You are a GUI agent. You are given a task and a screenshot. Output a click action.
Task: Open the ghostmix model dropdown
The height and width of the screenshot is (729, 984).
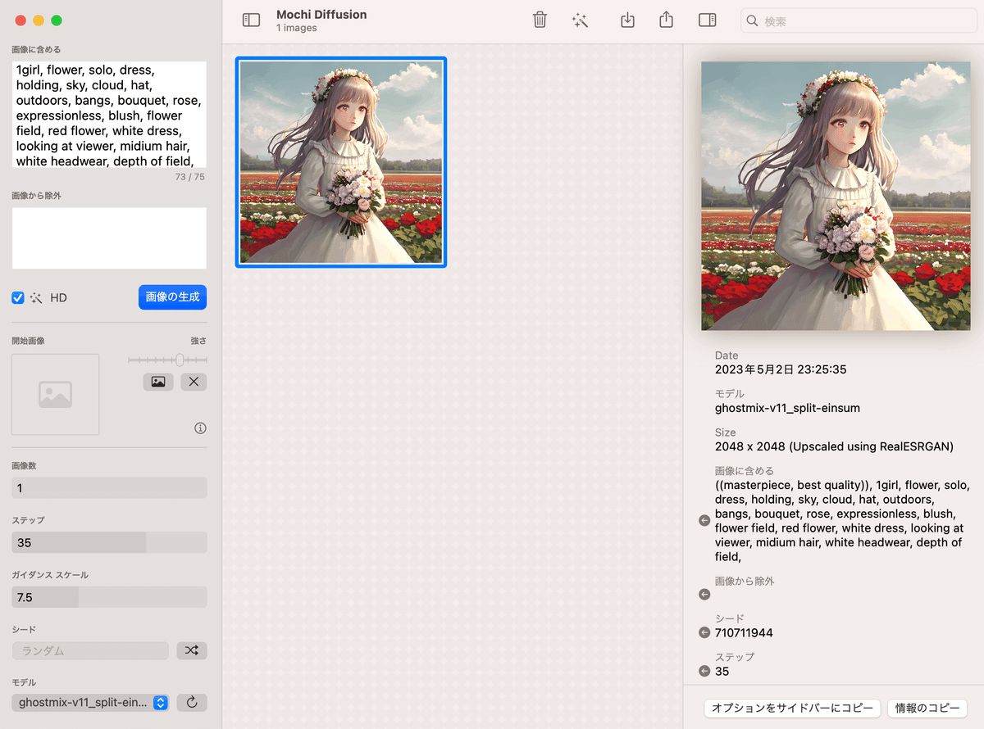[x=90, y=702]
